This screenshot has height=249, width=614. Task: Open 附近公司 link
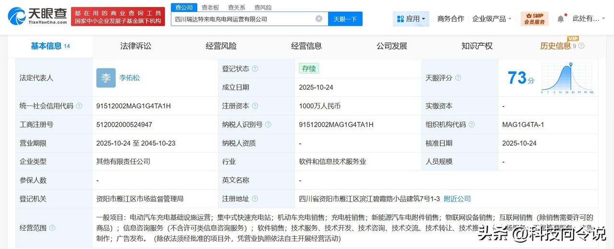[x=457, y=199]
